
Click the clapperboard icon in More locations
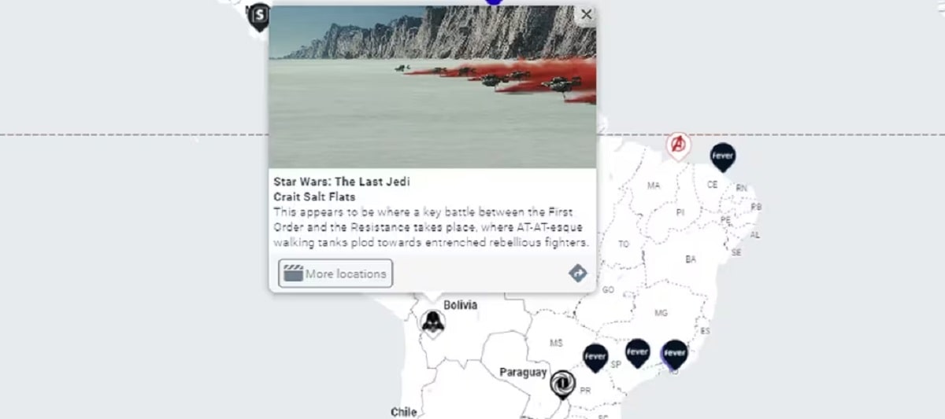(293, 274)
